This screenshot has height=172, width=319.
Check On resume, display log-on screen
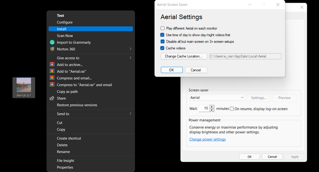(232, 109)
